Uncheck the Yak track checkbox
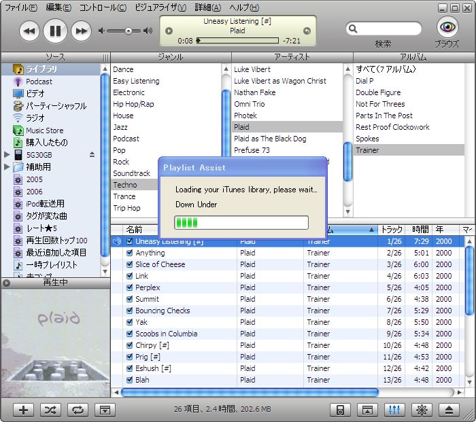 pos(129,322)
